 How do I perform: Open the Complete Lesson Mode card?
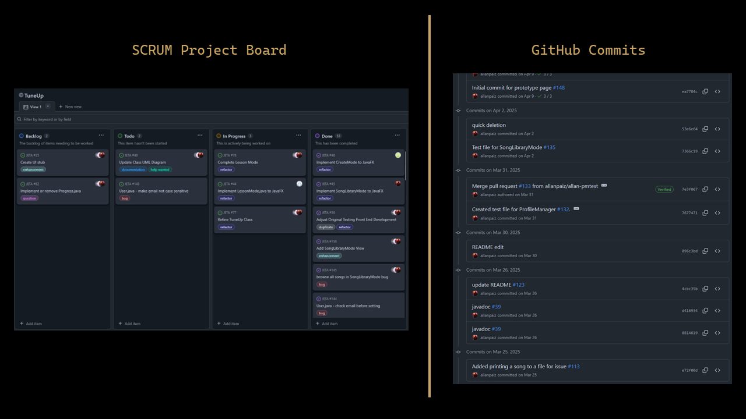coord(259,162)
